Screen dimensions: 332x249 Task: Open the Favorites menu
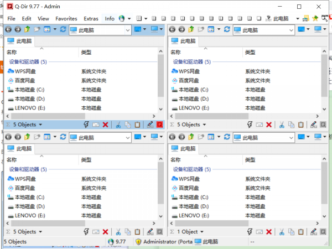pos(66,19)
